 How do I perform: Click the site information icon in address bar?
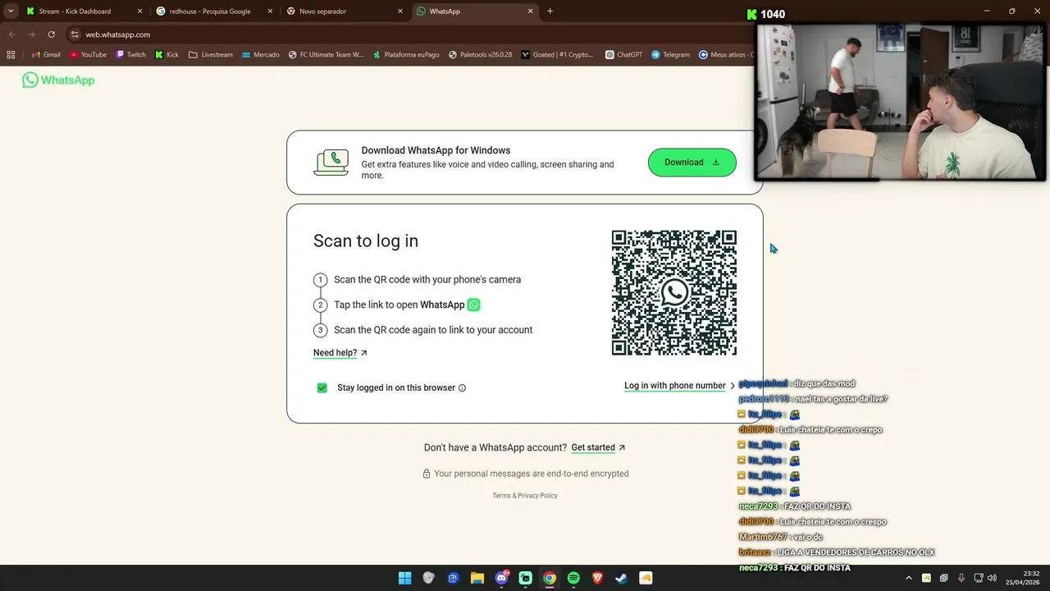[x=75, y=34]
